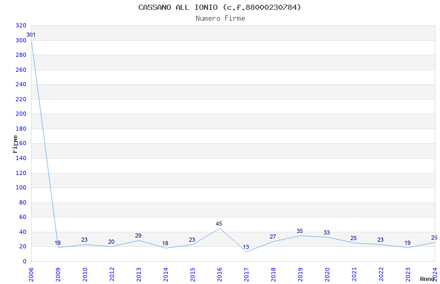Click the x-axis year 2019
The height and width of the screenshot is (284, 440).
pyautogui.click(x=301, y=275)
